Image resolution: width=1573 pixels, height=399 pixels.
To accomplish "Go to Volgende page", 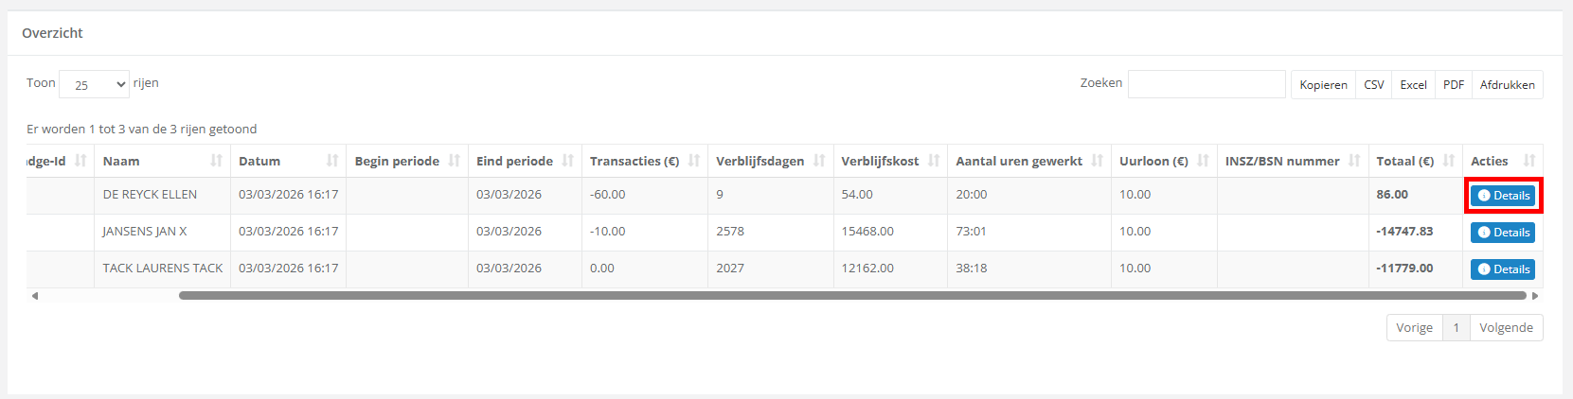I will pyautogui.click(x=1506, y=327).
